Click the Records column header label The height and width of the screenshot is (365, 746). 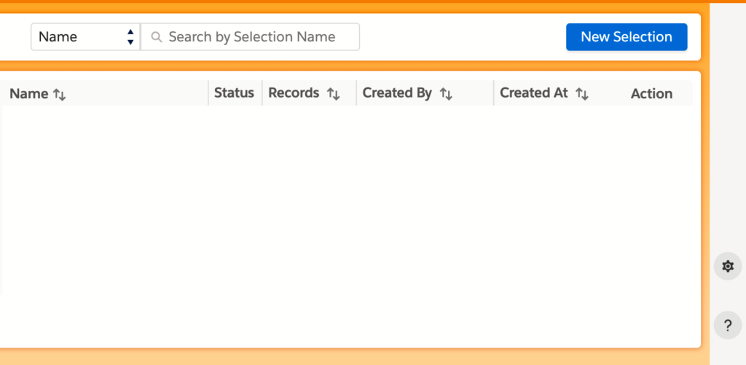(294, 93)
